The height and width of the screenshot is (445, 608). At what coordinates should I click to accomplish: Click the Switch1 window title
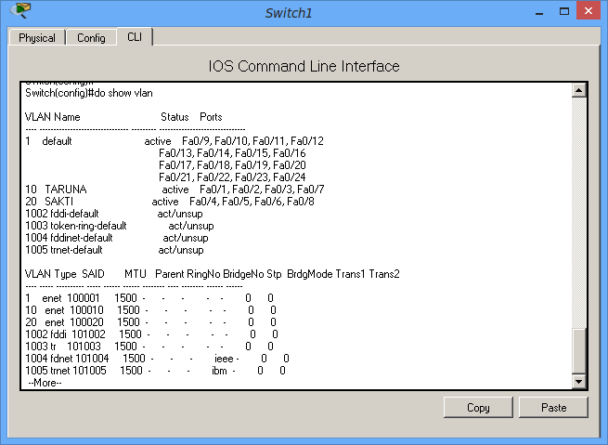[289, 13]
